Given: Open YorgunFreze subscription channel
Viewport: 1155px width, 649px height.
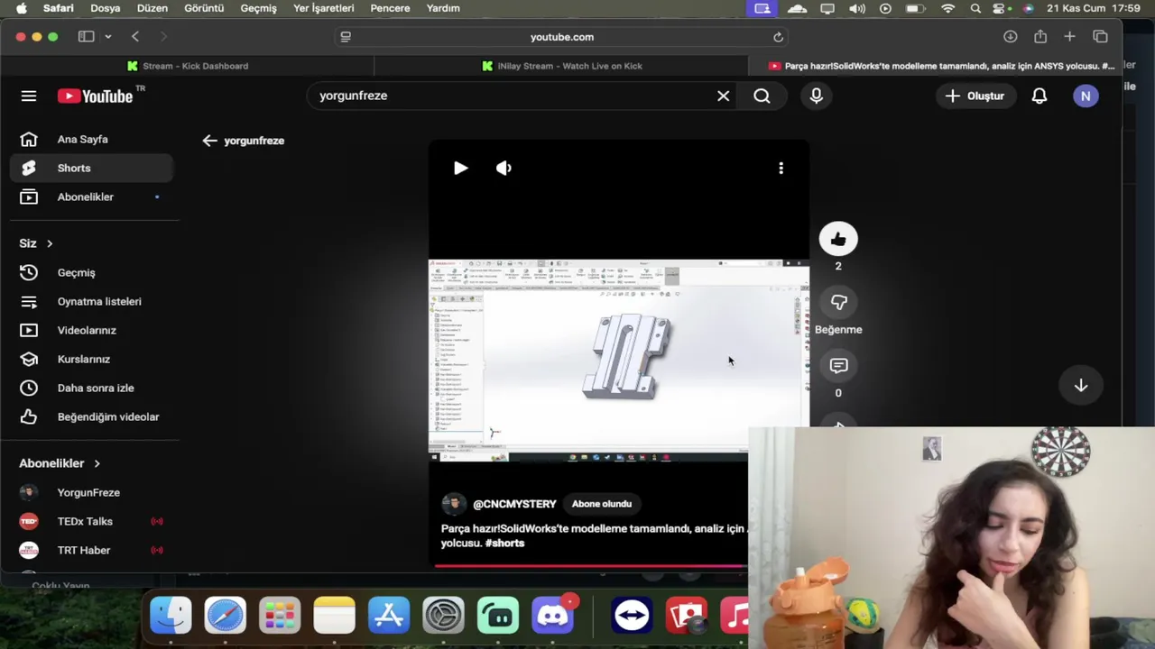Looking at the screenshot, I should (x=91, y=492).
